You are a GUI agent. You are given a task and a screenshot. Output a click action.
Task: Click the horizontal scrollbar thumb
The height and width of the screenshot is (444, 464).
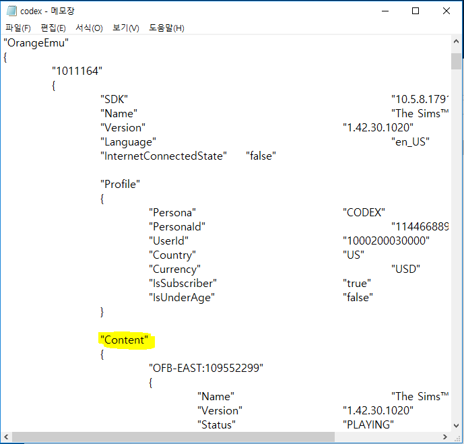tap(173, 437)
